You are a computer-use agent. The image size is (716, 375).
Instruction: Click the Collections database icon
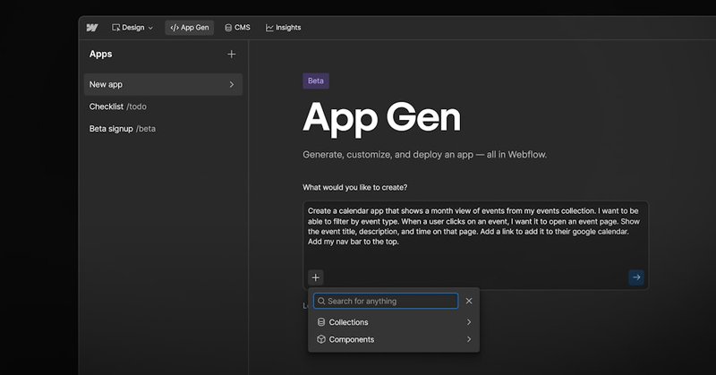(321, 322)
